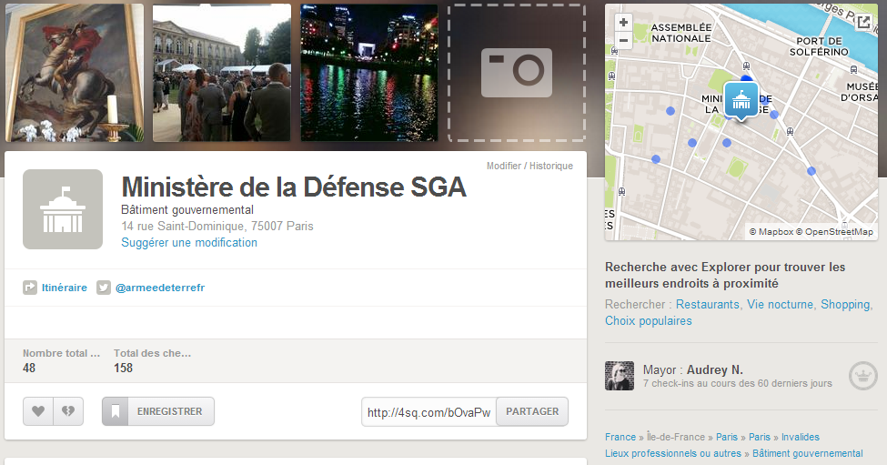Open the first Paris breadcrumb link

point(726,437)
